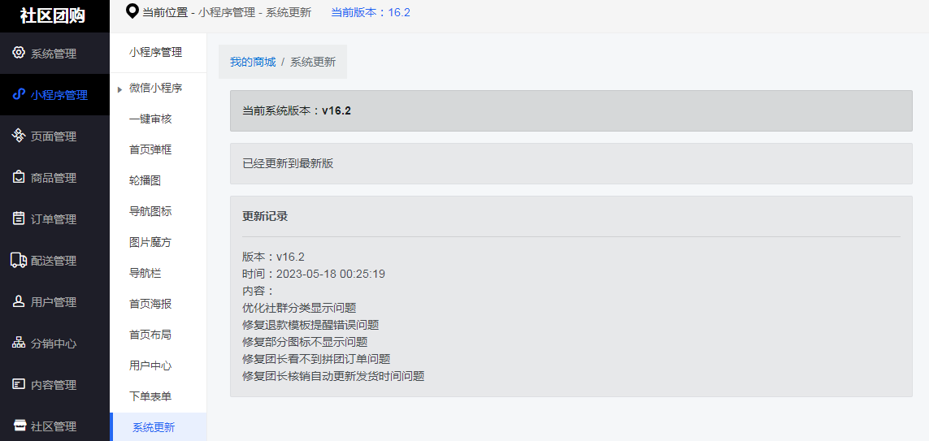
Task: Open 配送管理 section
Action: point(54,261)
